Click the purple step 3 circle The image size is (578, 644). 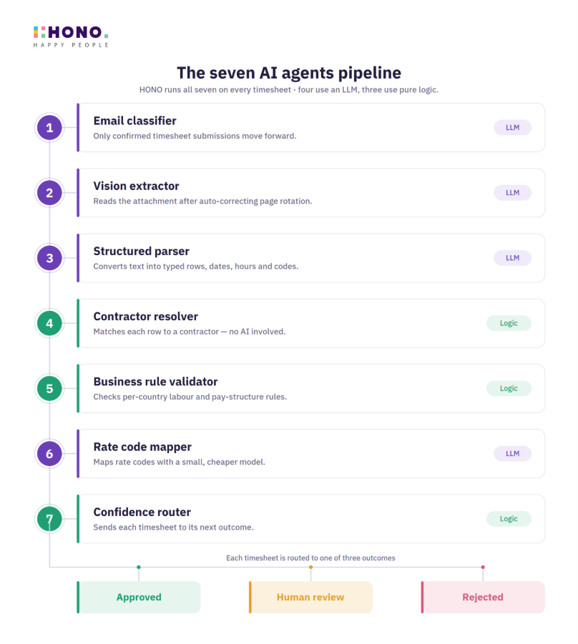tap(49, 258)
